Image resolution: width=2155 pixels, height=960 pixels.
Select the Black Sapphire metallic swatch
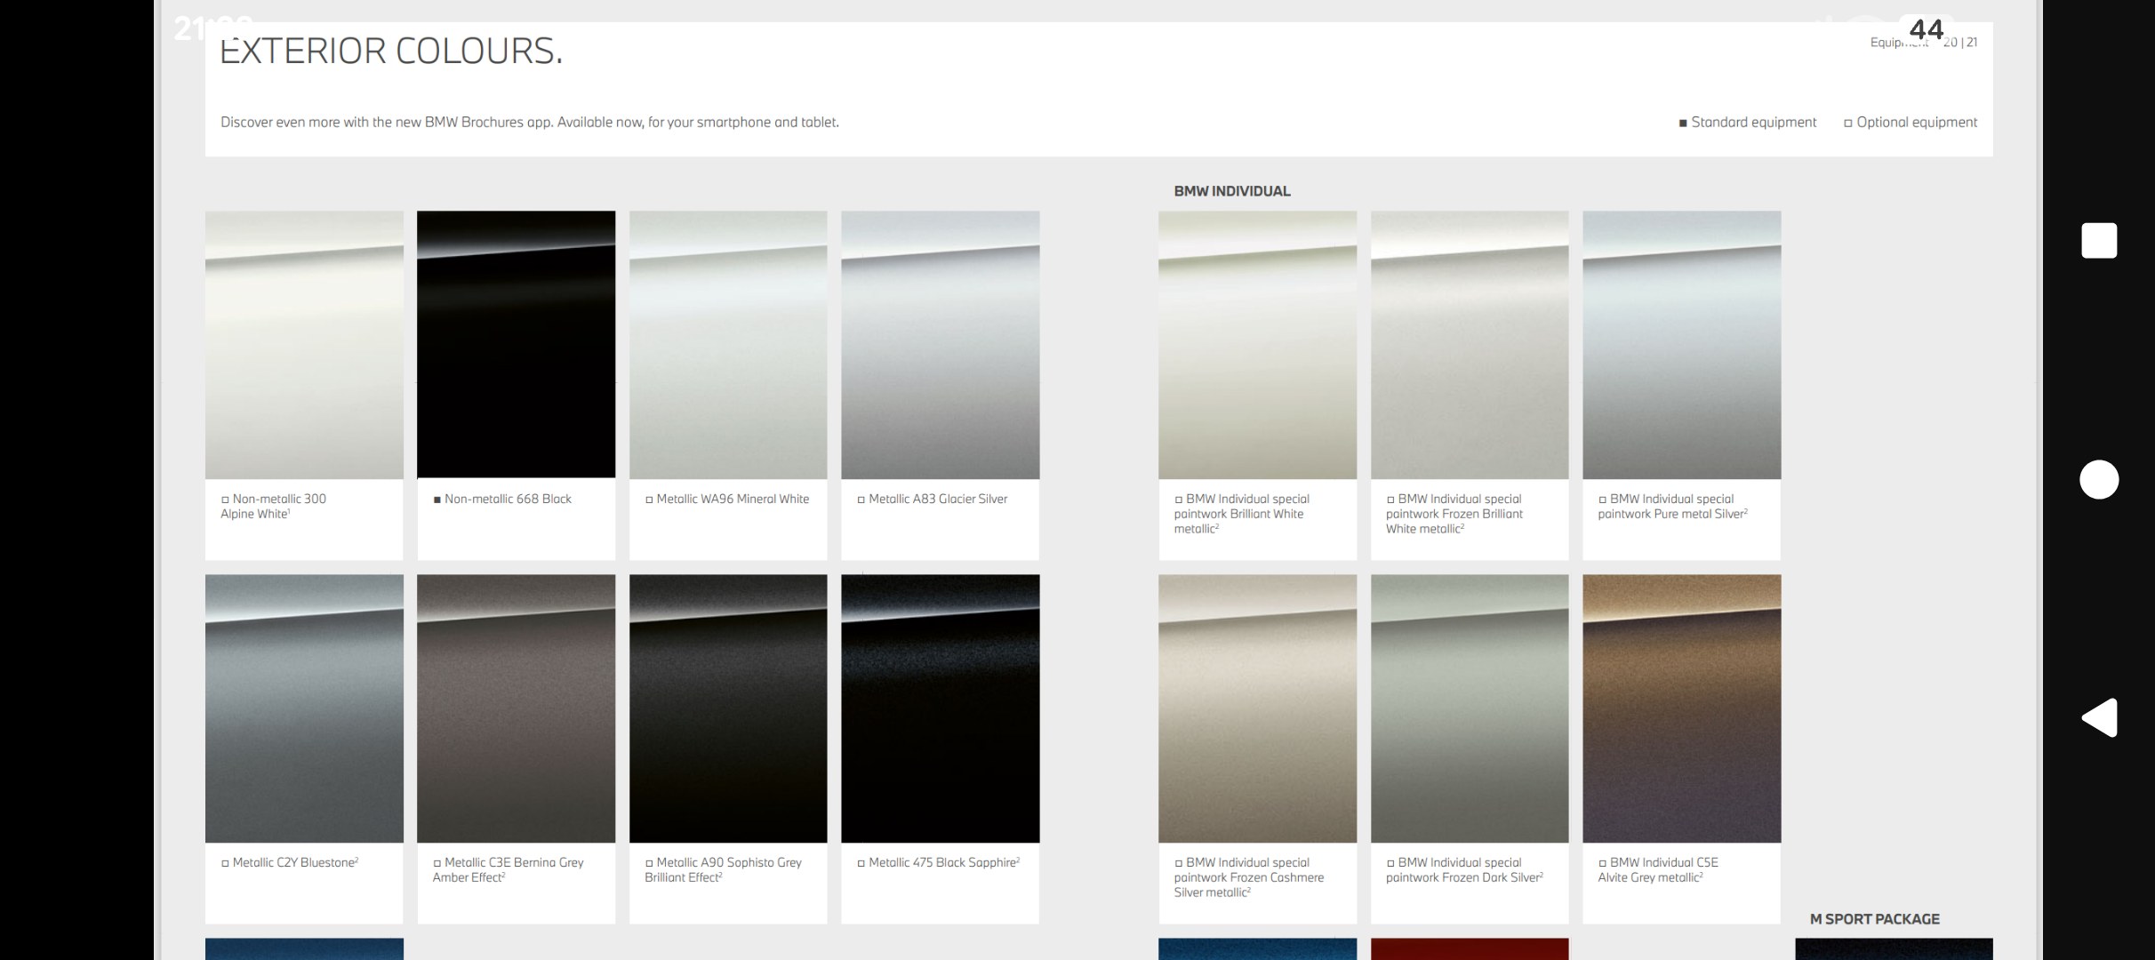tap(940, 708)
